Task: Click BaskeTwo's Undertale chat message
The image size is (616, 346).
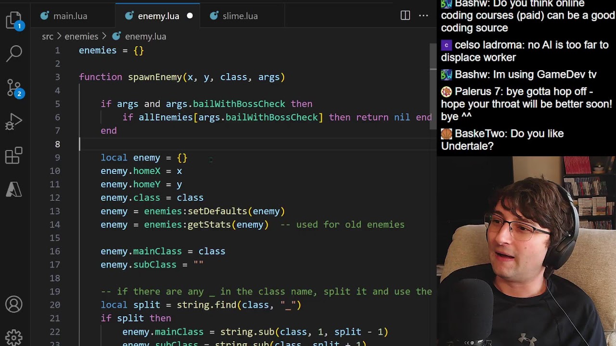Action: point(502,139)
